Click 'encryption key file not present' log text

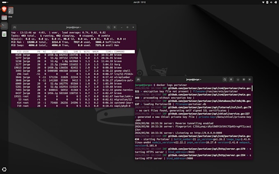click(x=166, y=91)
